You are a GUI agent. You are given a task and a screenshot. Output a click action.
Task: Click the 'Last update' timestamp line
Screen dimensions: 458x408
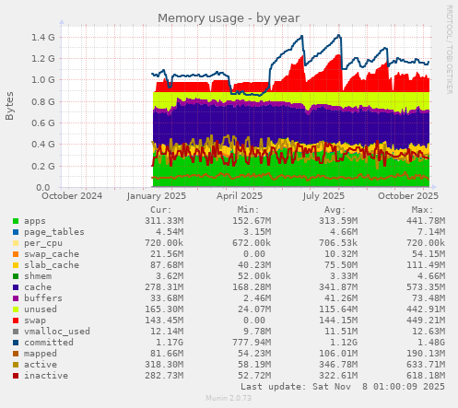[x=343, y=387]
